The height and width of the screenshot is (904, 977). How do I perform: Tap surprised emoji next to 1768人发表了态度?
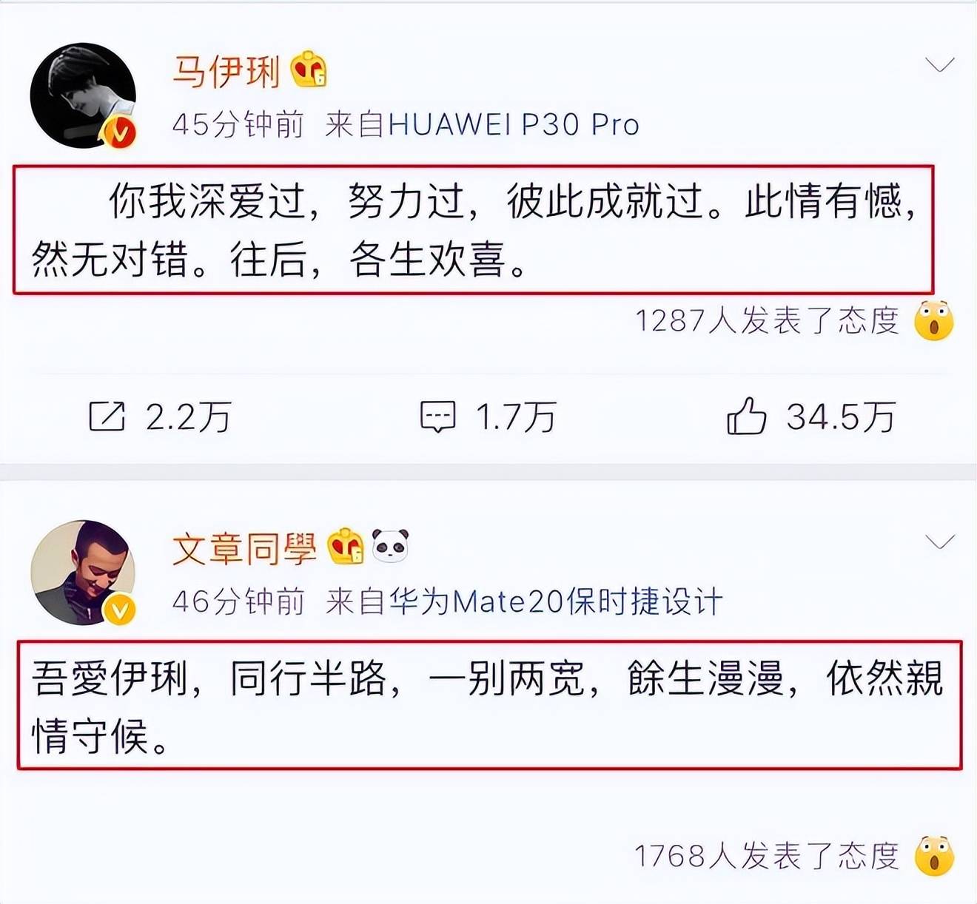tap(934, 856)
